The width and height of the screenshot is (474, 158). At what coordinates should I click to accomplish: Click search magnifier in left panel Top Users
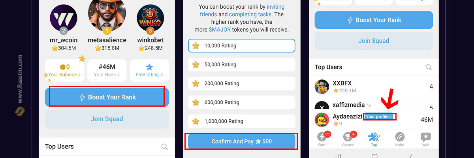(x=165, y=147)
